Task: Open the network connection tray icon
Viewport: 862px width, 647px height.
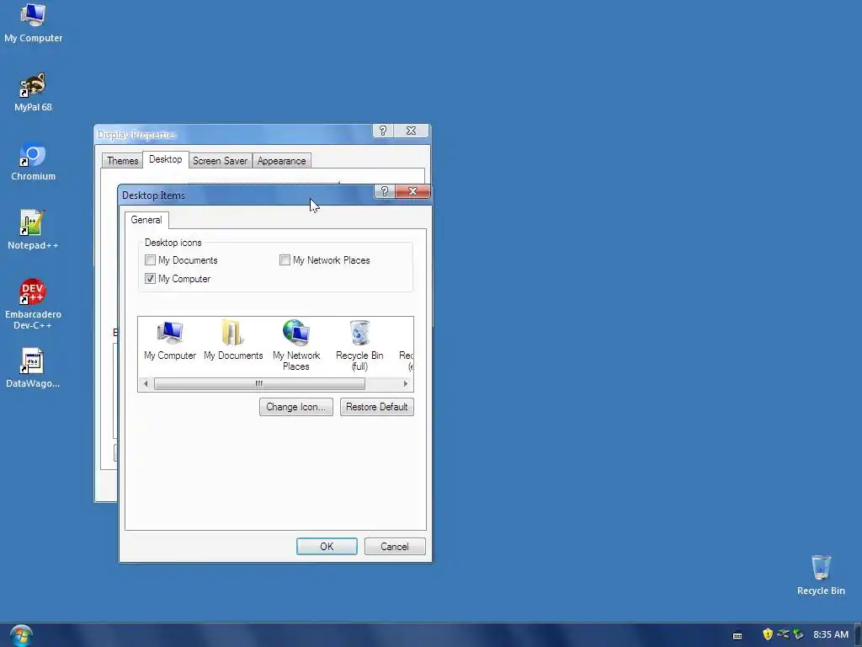Action: [x=783, y=634]
